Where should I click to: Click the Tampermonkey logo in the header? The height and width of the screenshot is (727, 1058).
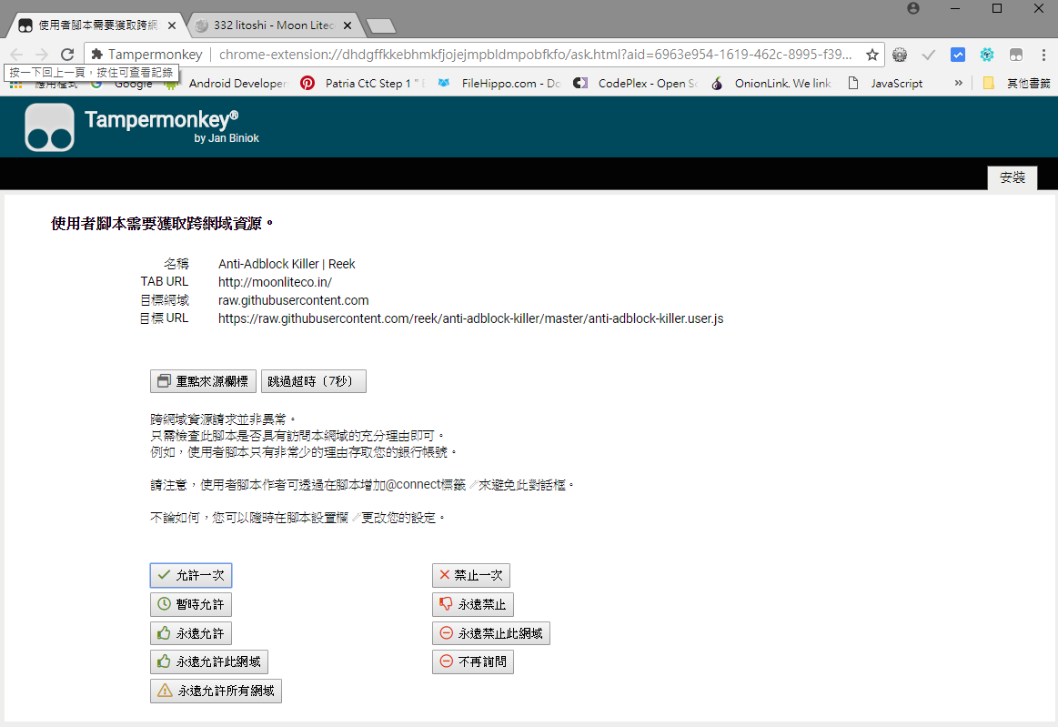coord(49,126)
